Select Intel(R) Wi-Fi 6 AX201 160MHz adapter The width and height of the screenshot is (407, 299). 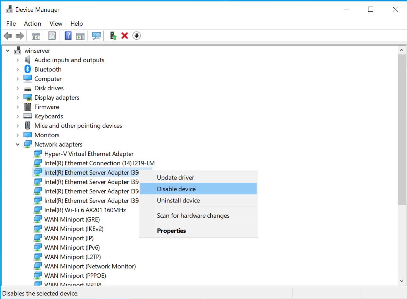[x=85, y=210]
